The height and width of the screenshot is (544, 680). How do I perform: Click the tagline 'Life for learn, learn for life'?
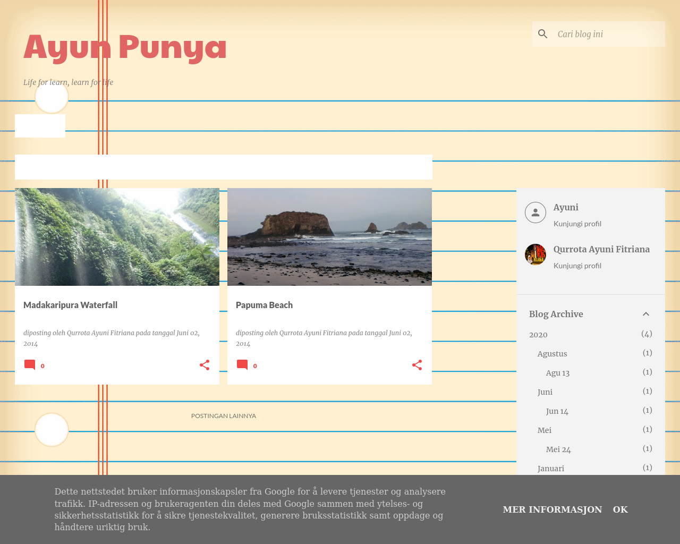coord(68,82)
